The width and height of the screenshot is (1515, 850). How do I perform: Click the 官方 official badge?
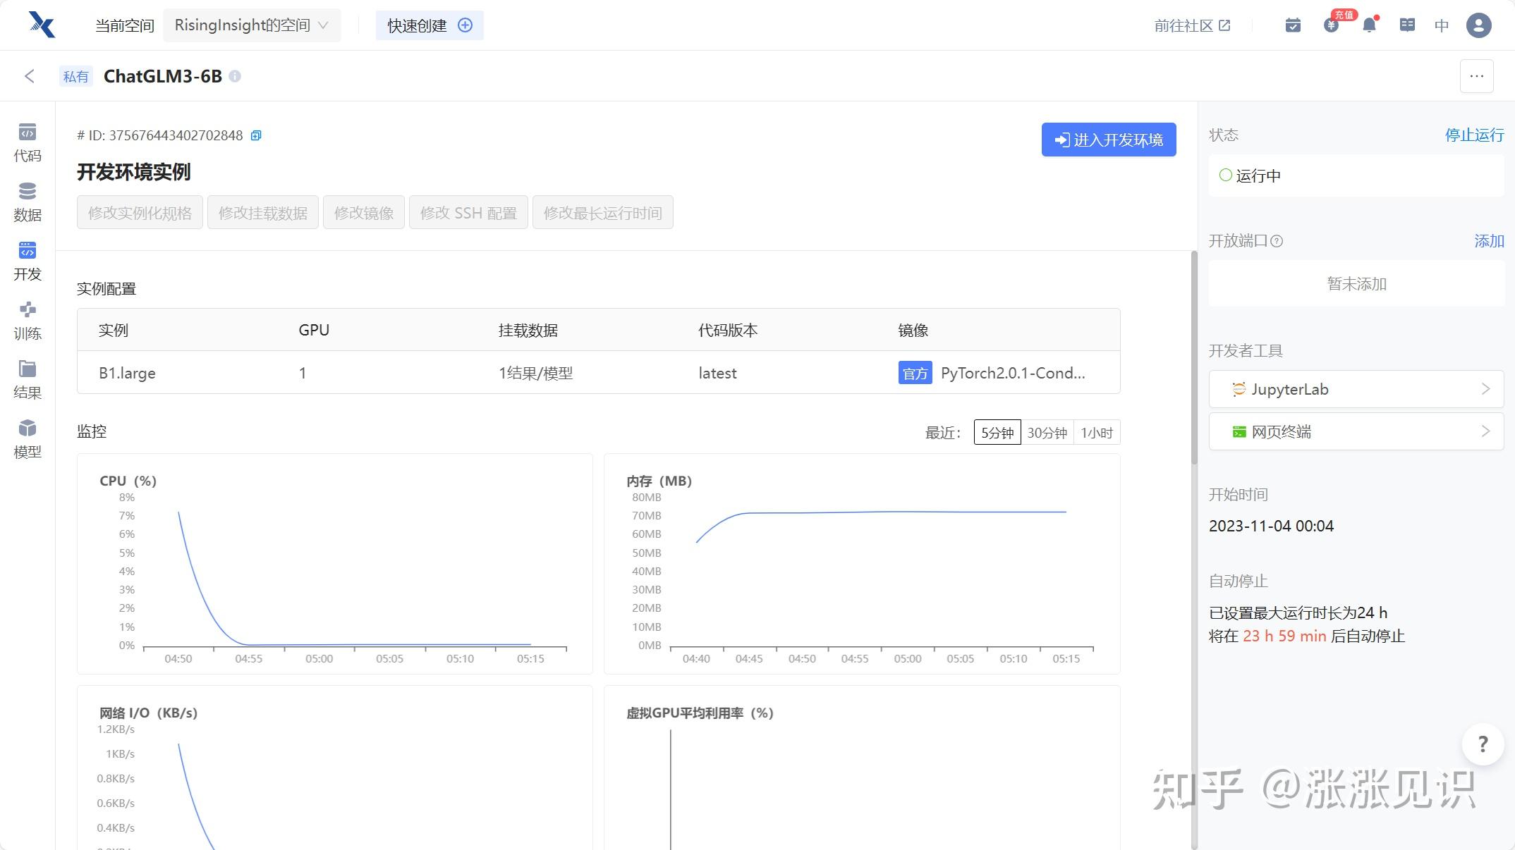click(915, 373)
